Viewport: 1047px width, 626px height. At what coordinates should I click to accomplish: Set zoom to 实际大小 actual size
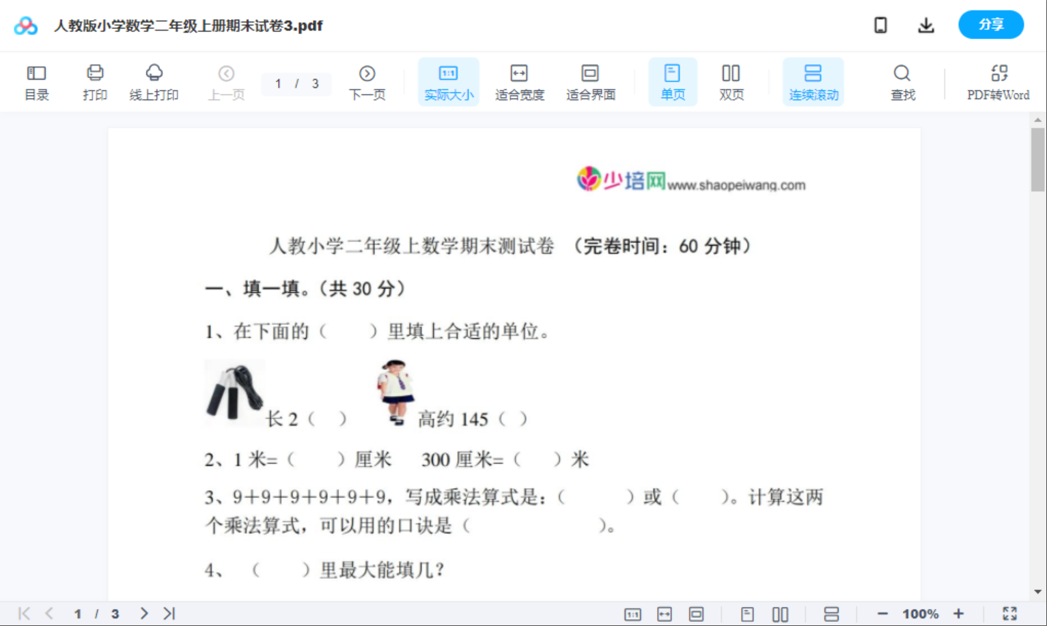[x=448, y=81]
